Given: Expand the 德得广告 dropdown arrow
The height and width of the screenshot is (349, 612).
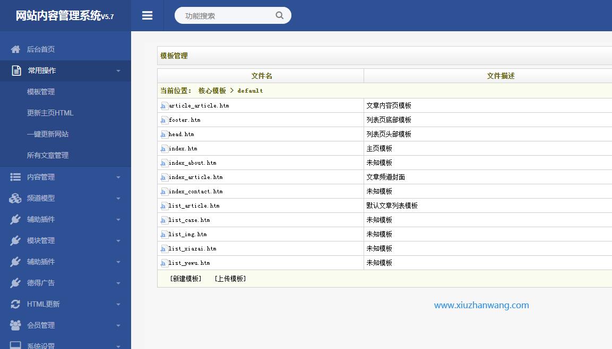Looking at the screenshot, I should coord(118,283).
